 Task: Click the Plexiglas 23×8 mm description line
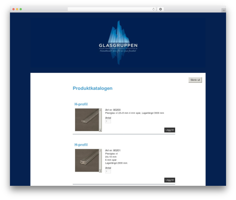tap(135, 113)
